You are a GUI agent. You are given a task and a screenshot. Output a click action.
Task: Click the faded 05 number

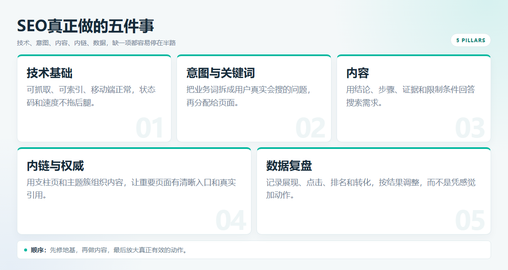pyautogui.click(x=470, y=220)
